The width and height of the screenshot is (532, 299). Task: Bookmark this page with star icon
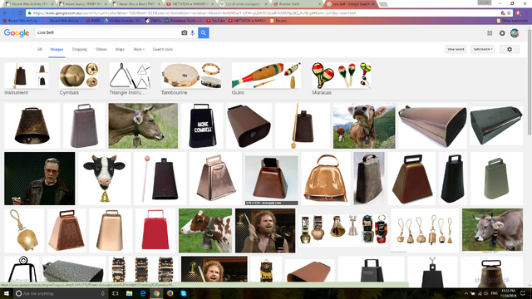[509, 13]
